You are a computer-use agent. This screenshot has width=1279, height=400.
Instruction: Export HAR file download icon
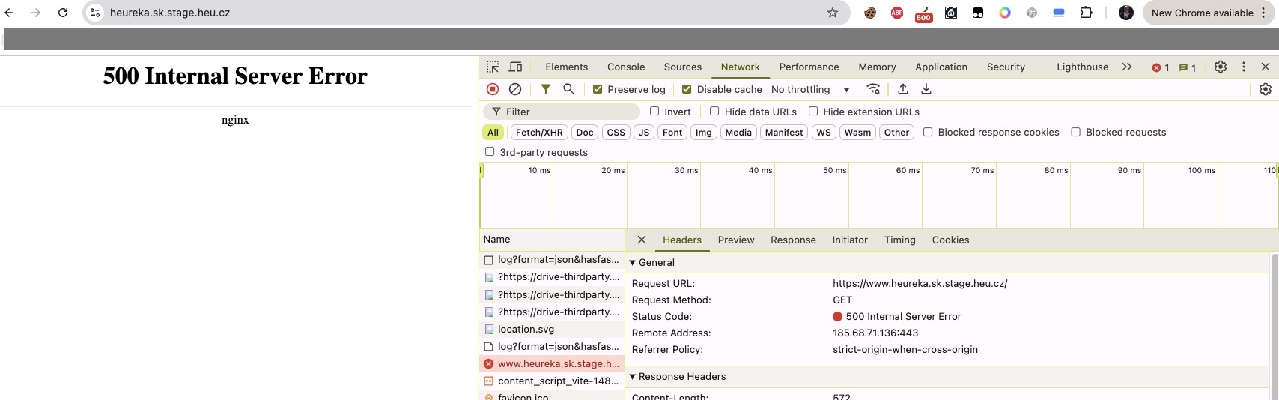point(926,89)
